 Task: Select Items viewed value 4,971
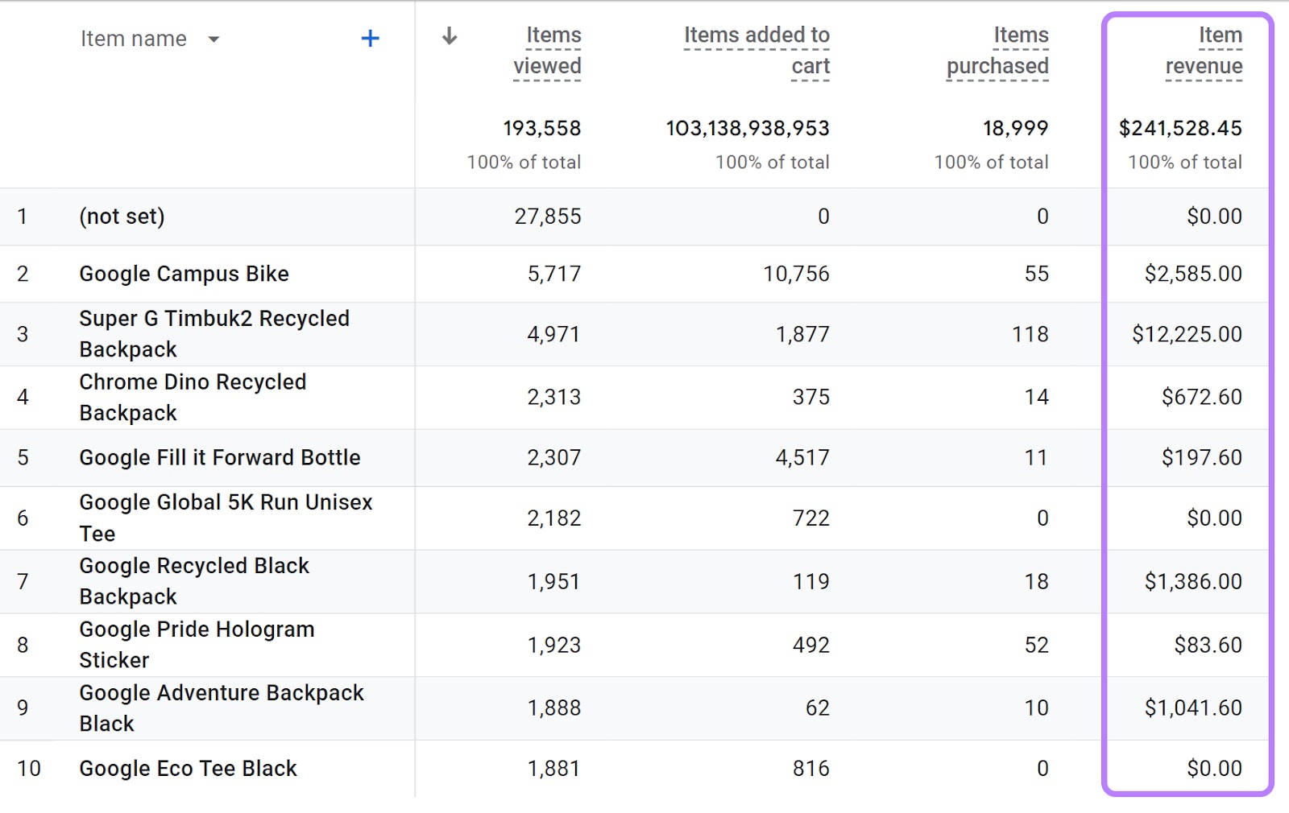point(554,334)
